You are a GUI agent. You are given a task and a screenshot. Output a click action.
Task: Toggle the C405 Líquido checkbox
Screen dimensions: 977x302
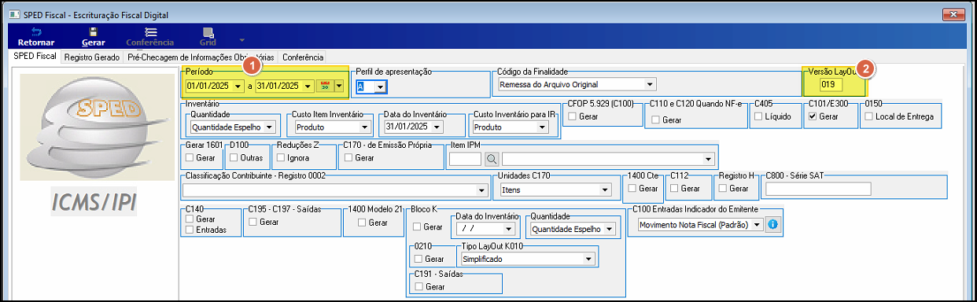click(x=758, y=116)
